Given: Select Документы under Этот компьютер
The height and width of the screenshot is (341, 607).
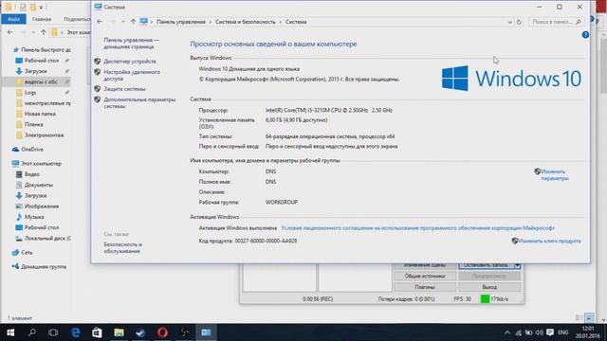Looking at the screenshot, I should (x=39, y=185).
